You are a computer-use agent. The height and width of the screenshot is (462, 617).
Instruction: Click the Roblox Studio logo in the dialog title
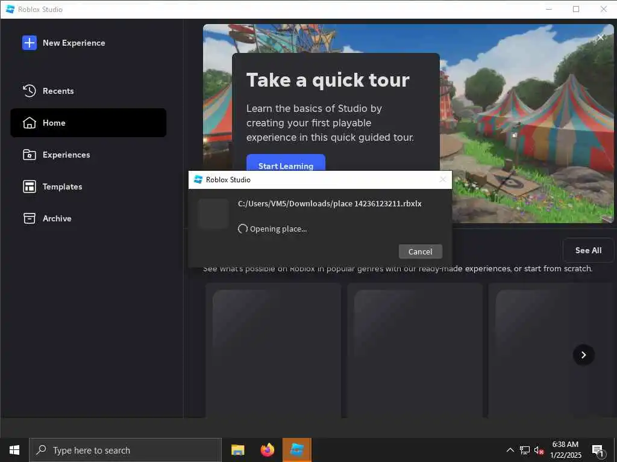[x=198, y=179]
